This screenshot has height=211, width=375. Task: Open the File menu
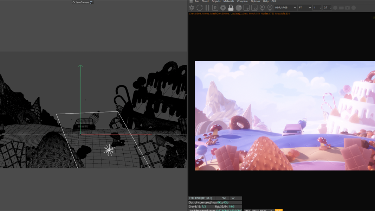pos(196,1)
